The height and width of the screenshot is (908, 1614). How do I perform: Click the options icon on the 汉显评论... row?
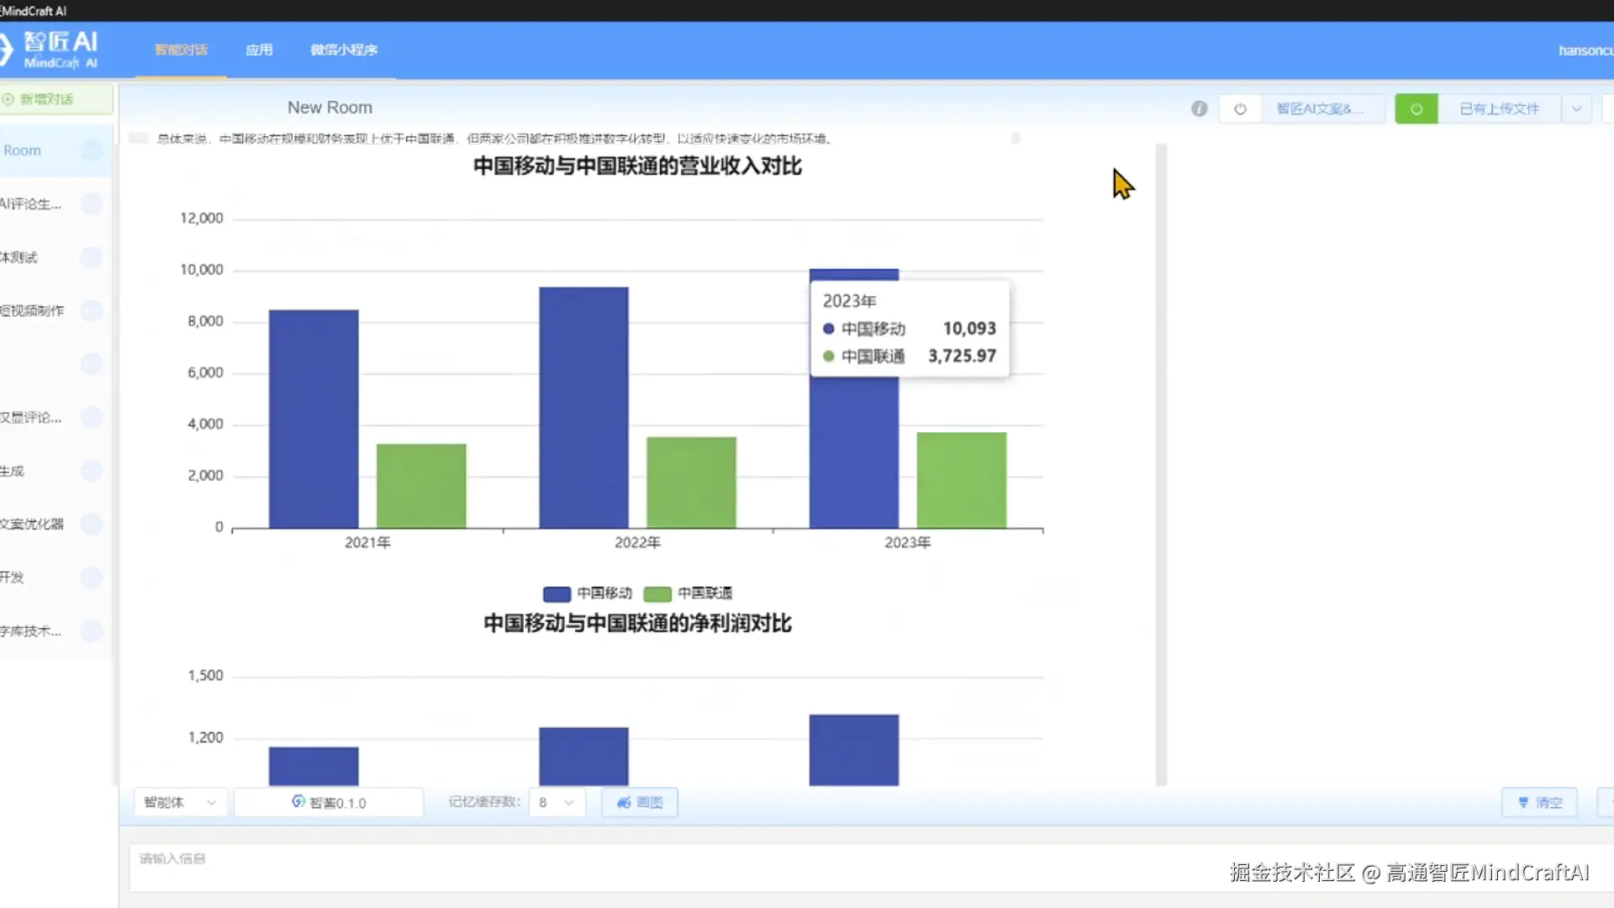pyautogui.click(x=92, y=417)
